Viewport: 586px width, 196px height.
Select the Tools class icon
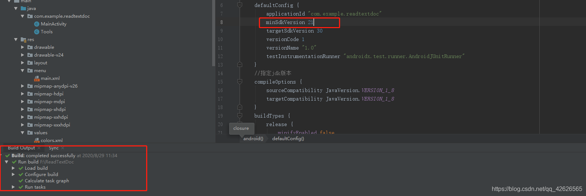[x=37, y=32]
